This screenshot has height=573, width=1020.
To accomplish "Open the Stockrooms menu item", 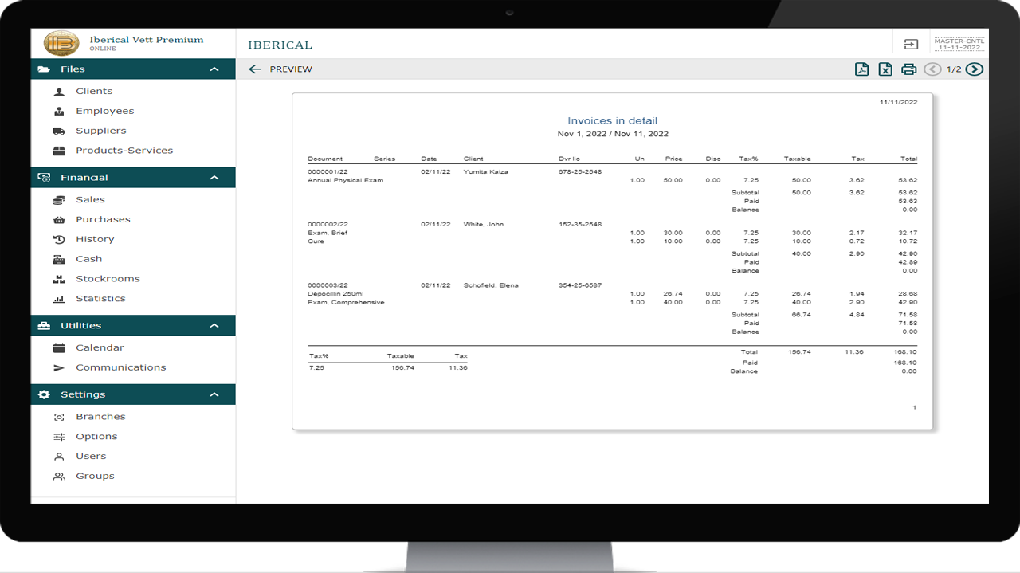I will tap(108, 279).
